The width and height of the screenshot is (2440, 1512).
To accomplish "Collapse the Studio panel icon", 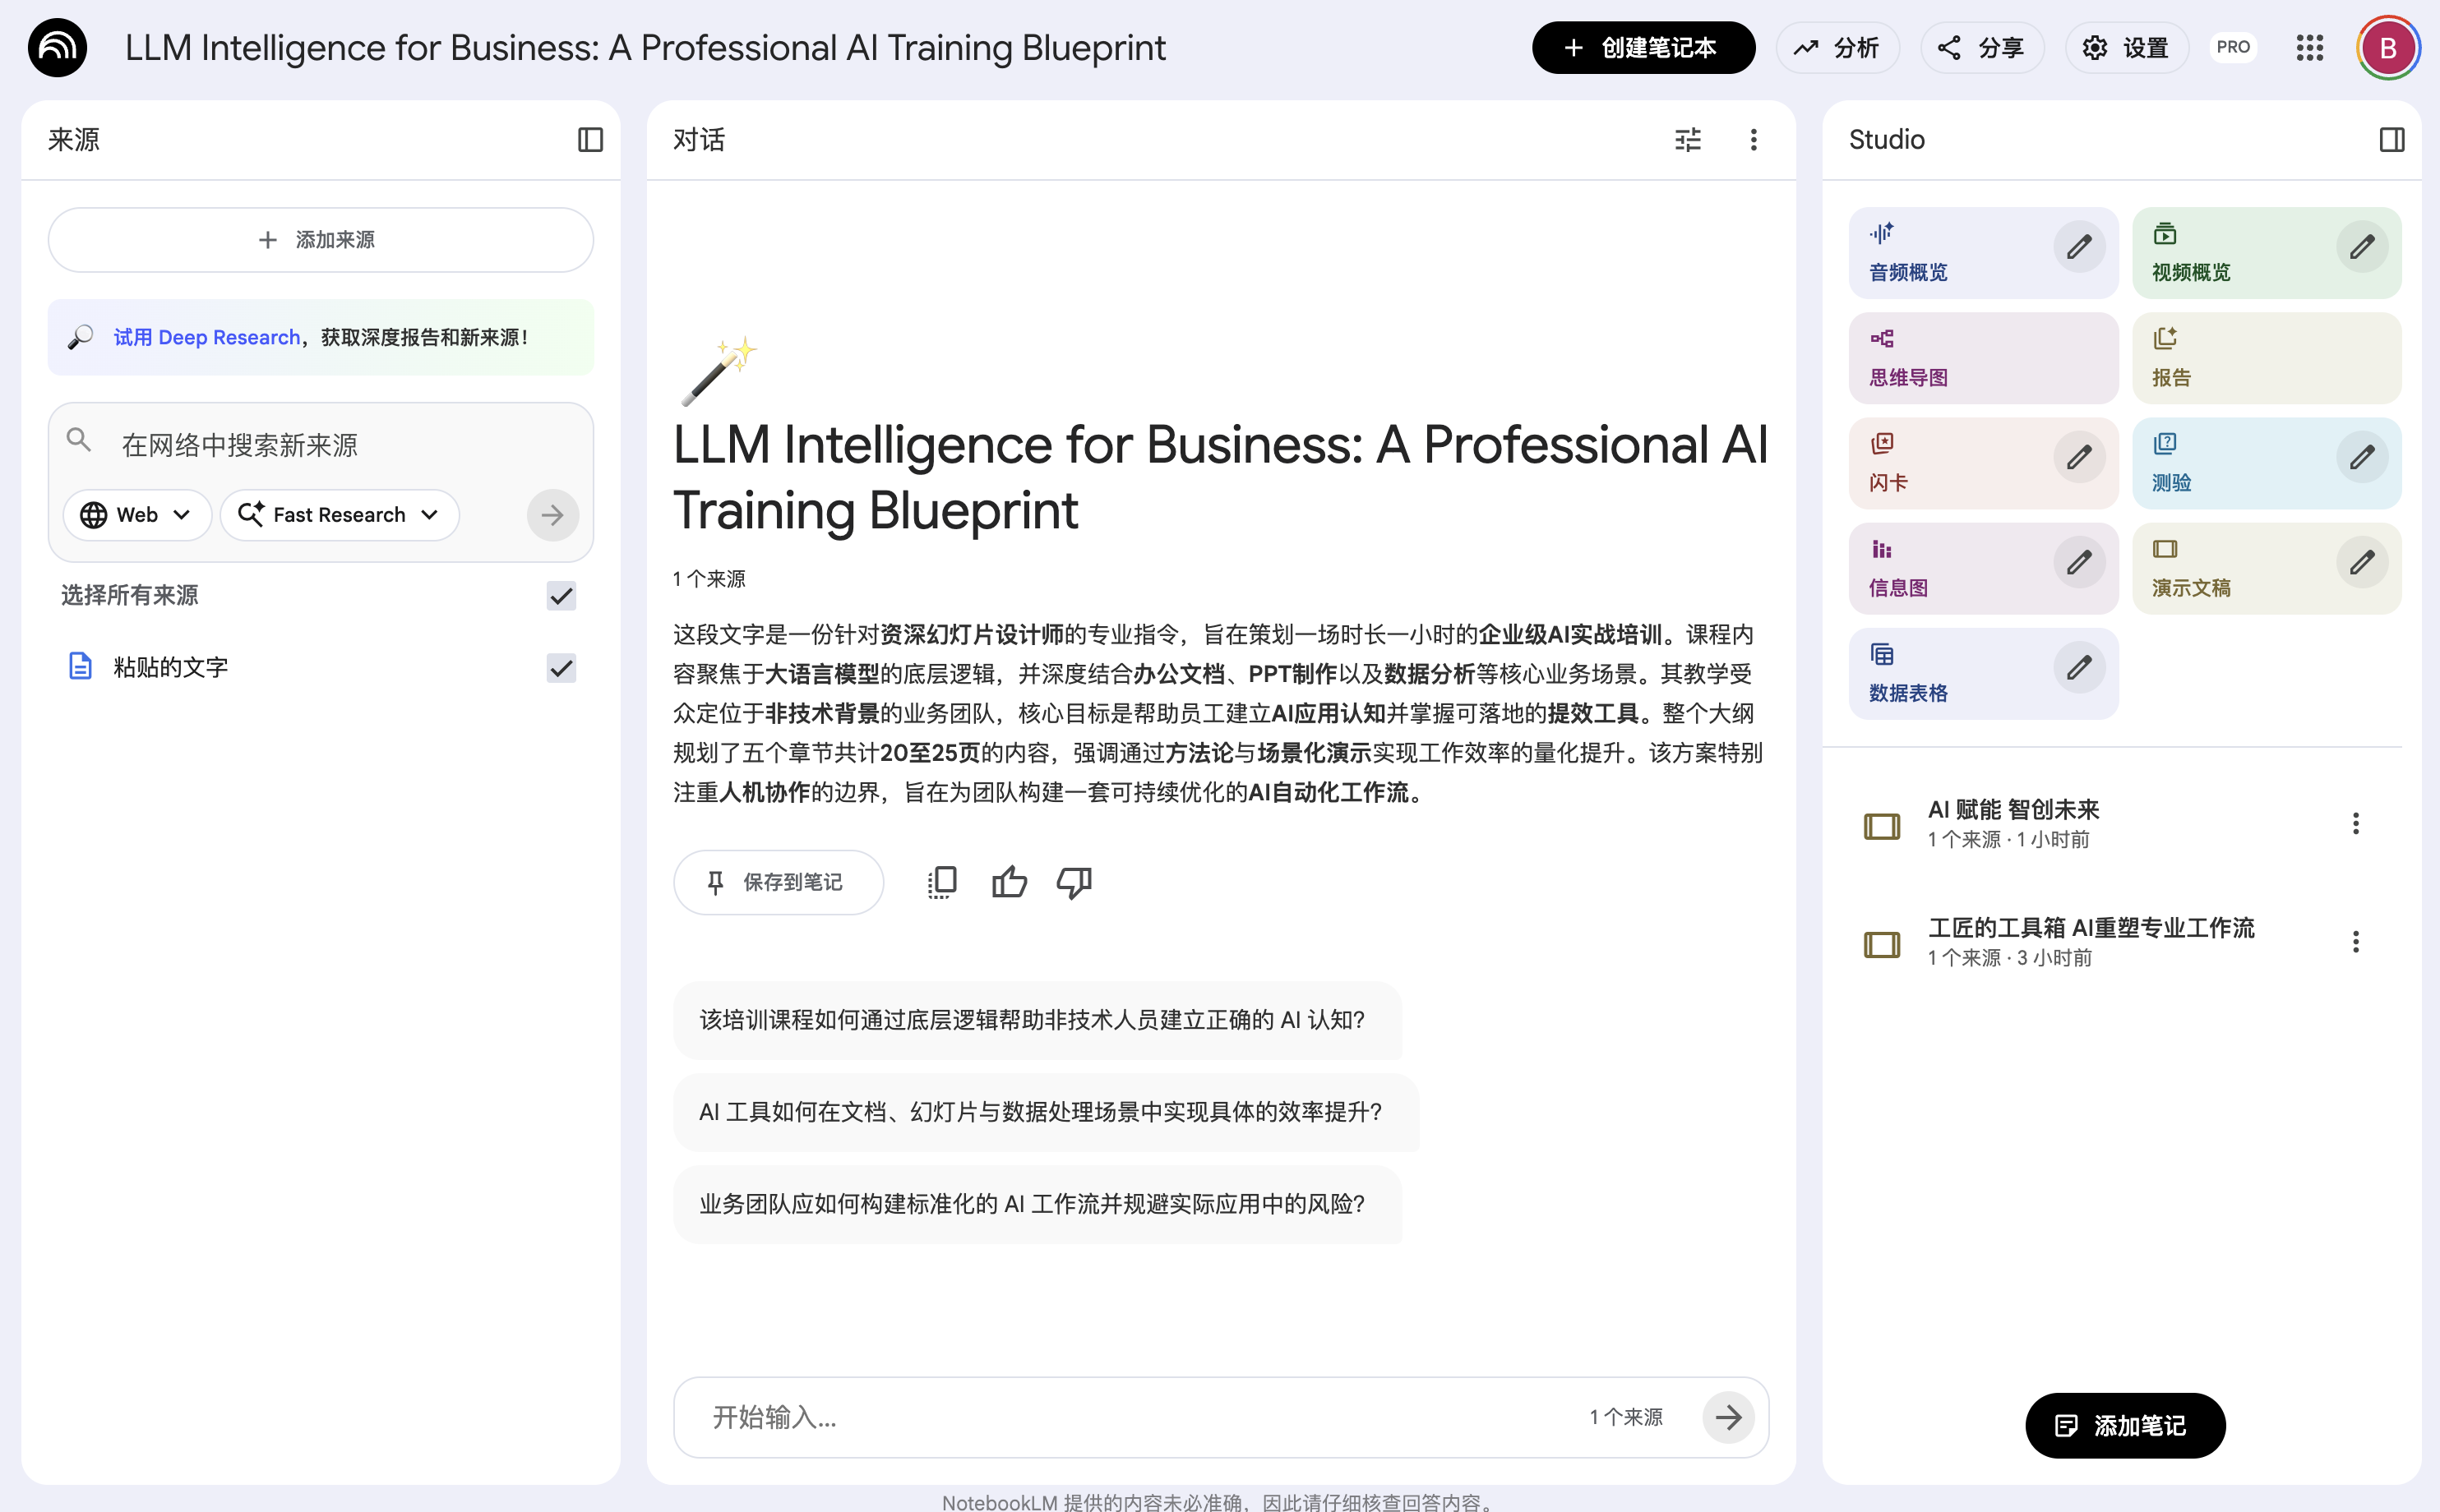I will (x=2391, y=140).
